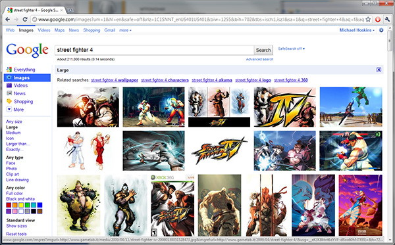Pick the black color swatch
The width and height of the screenshot is (395, 245).
[x=34, y=212]
